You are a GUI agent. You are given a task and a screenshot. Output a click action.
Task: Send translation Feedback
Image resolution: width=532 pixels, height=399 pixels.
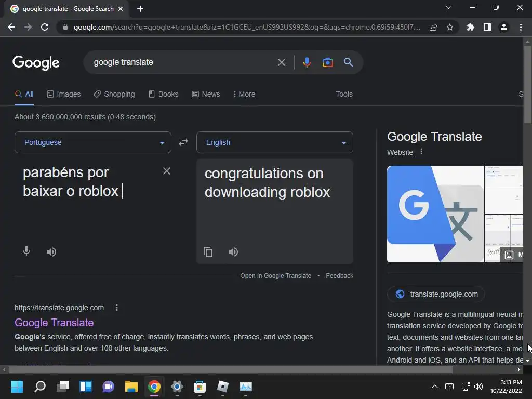[x=340, y=276]
